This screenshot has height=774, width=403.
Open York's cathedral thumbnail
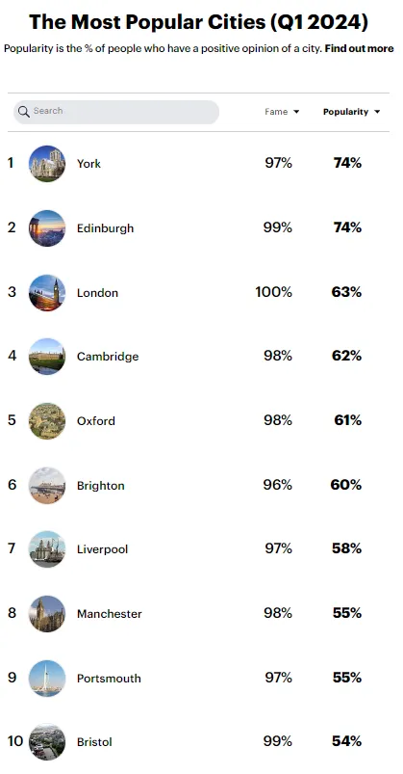pos(47,164)
